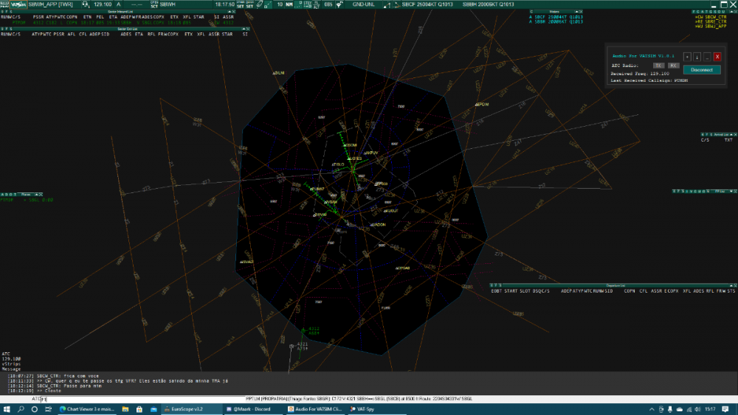Select the vStrips chat channel
The width and height of the screenshot is (738, 415).
[x=10, y=364]
